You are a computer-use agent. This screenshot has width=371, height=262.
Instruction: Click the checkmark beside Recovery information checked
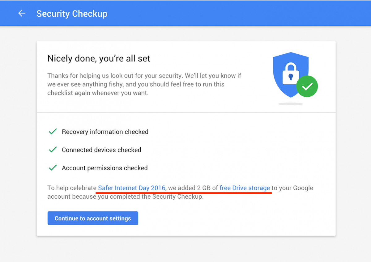[x=53, y=131]
